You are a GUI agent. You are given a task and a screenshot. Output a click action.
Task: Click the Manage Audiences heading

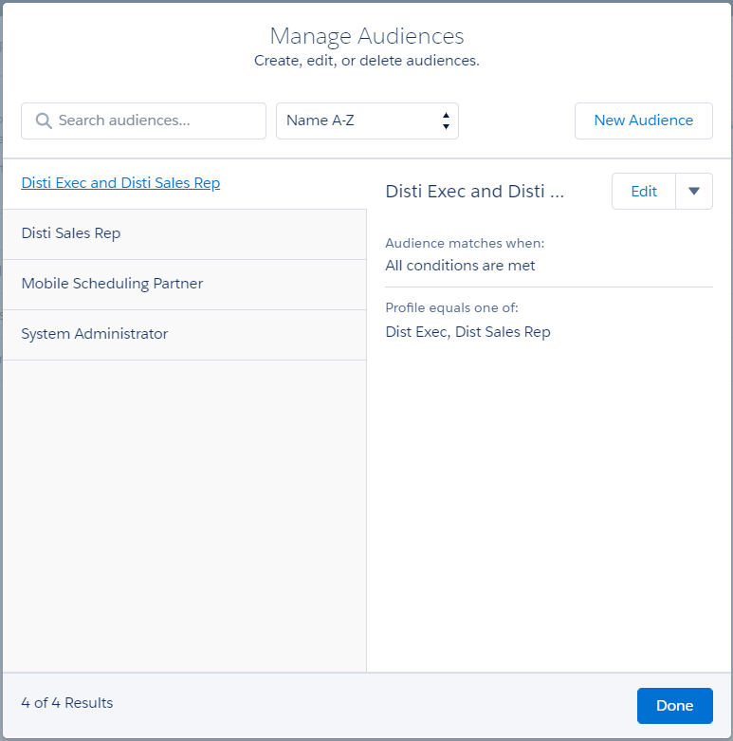click(x=367, y=36)
